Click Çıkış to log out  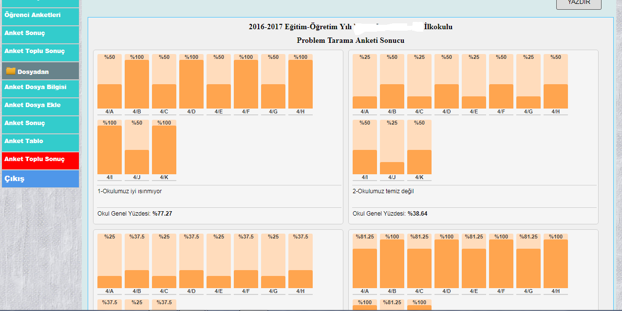click(15, 179)
